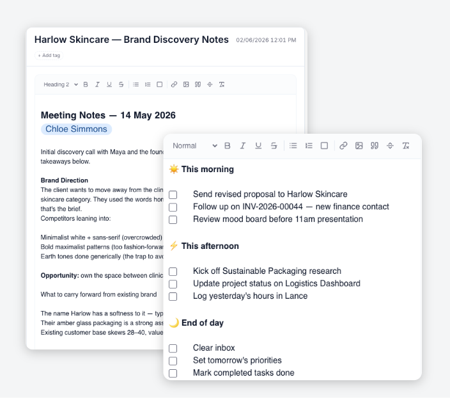Check off Clear inbox
Image resolution: width=450 pixels, height=398 pixels.
click(x=173, y=348)
